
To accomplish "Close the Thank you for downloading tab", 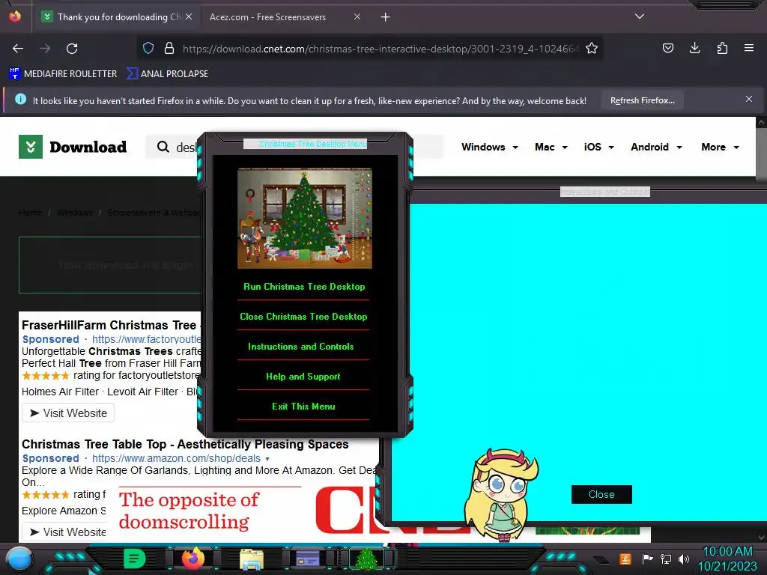I will click(x=189, y=16).
